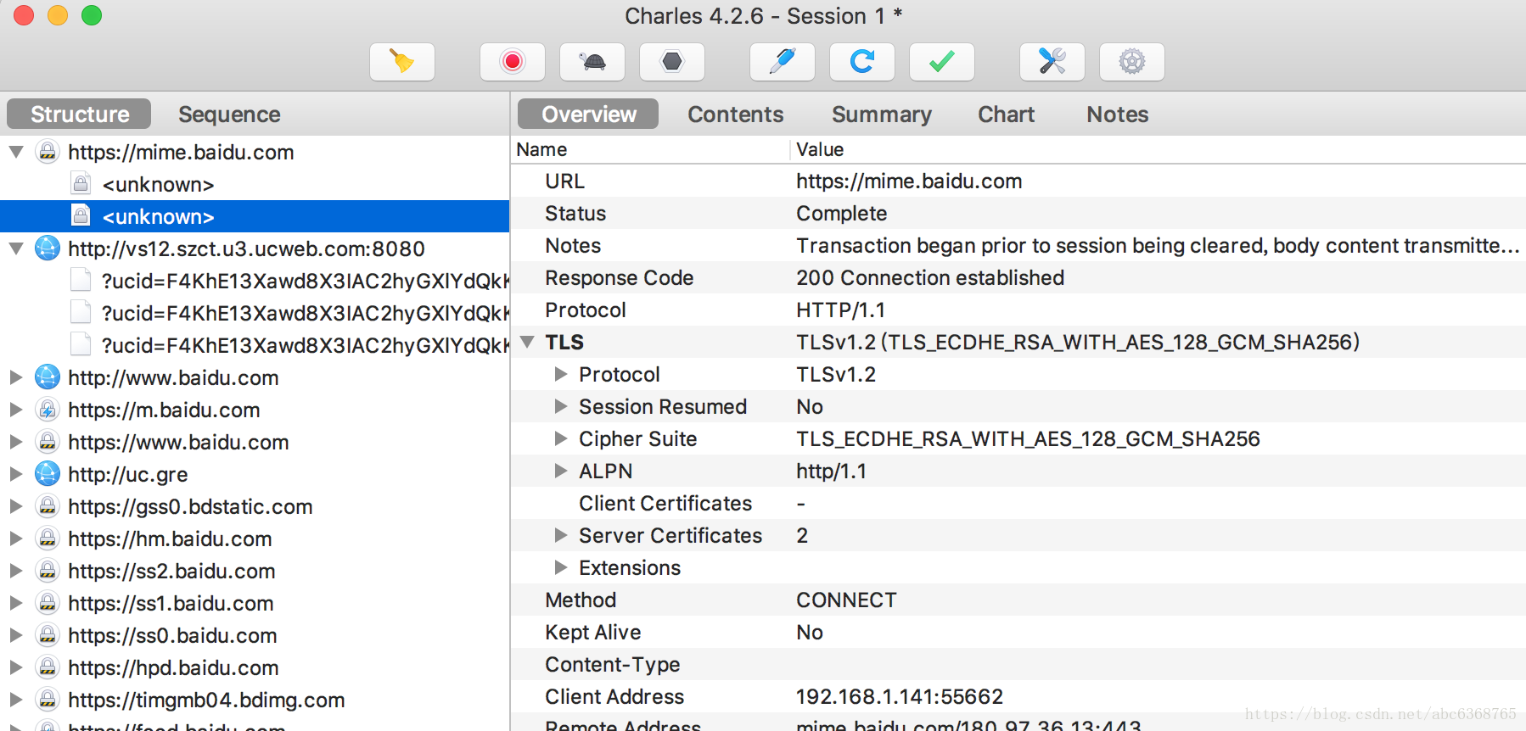The height and width of the screenshot is (731, 1526).
Task: Click lock icon beside https://www.baidu.com
Action: click(48, 442)
